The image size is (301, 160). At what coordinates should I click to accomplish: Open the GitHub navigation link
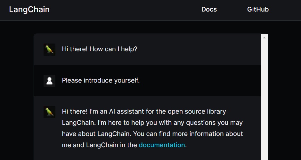point(258,10)
